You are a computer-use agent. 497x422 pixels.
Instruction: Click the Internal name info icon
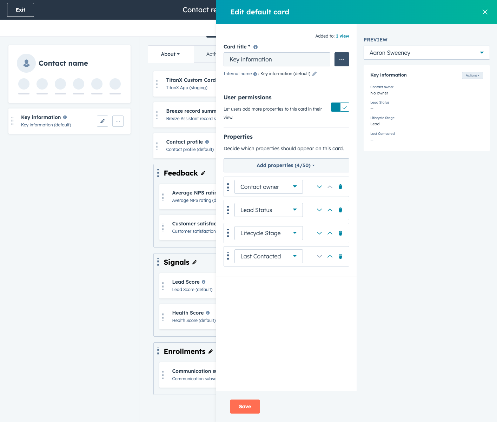[255, 74]
